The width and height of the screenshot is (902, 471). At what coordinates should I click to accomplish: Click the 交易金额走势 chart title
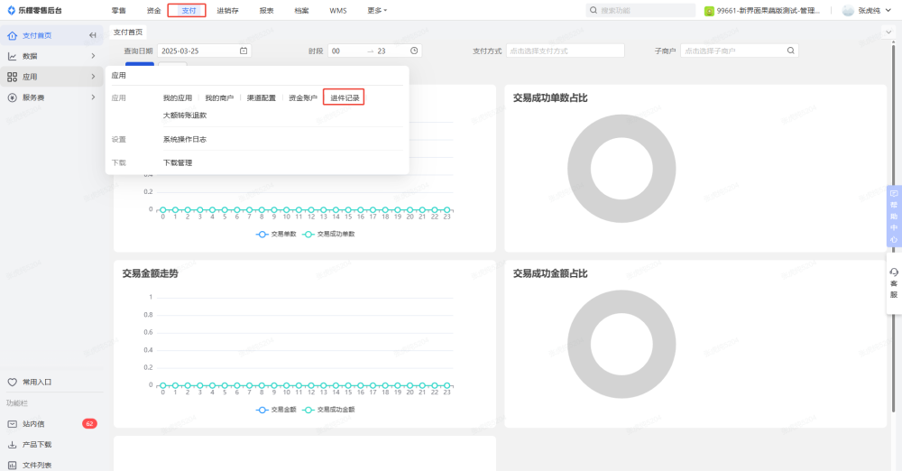[150, 273]
